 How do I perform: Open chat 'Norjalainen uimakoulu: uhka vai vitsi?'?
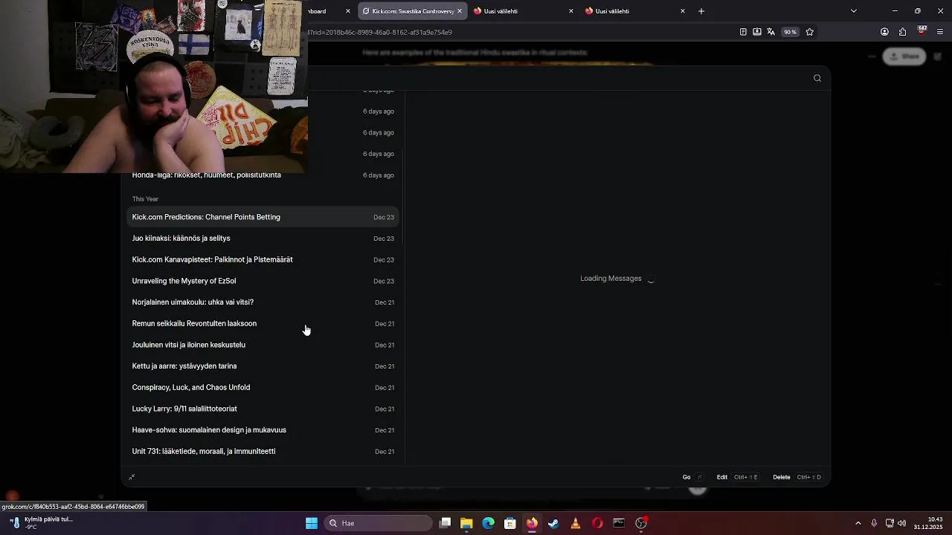click(x=263, y=302)
